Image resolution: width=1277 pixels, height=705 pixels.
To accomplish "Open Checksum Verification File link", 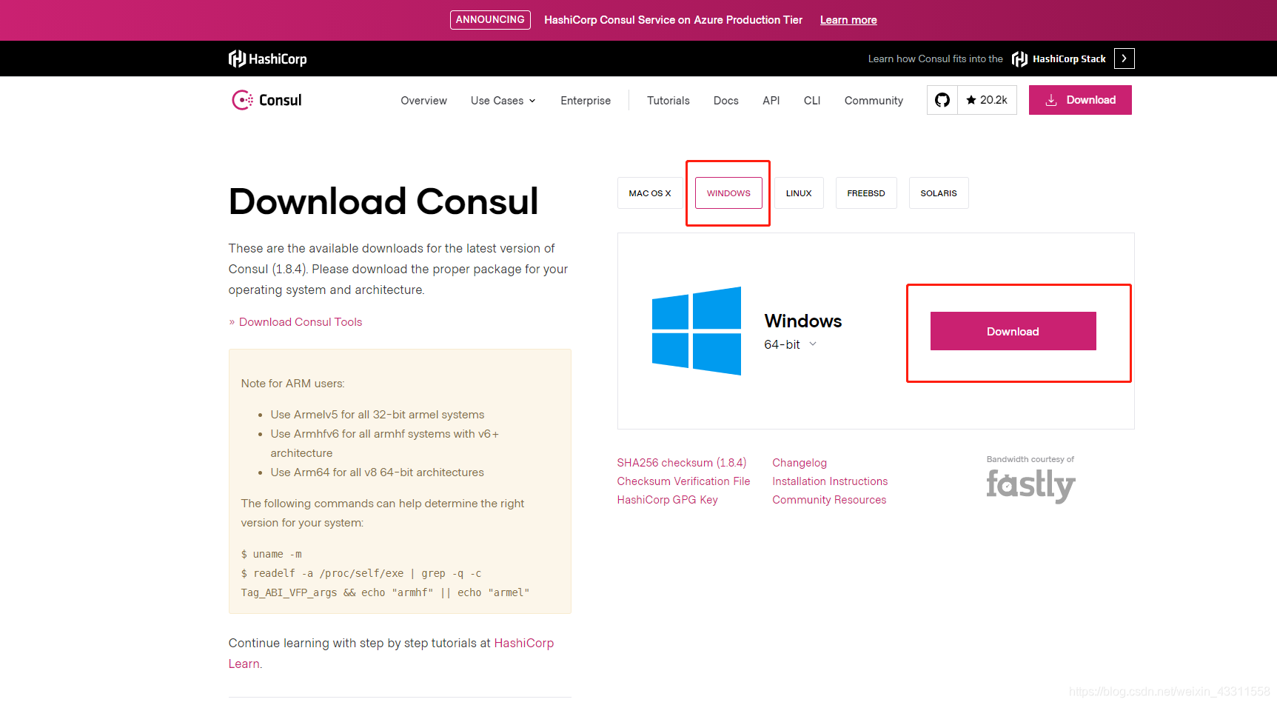I will [683, 481].
